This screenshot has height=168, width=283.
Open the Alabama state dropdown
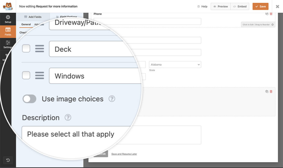click(x=175, y=64)
